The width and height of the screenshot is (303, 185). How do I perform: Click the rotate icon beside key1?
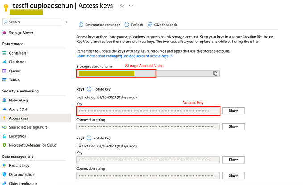coord(89,89)
